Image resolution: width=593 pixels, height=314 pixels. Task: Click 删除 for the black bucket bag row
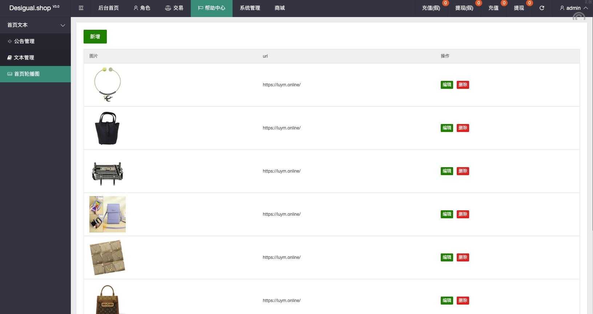463,128
